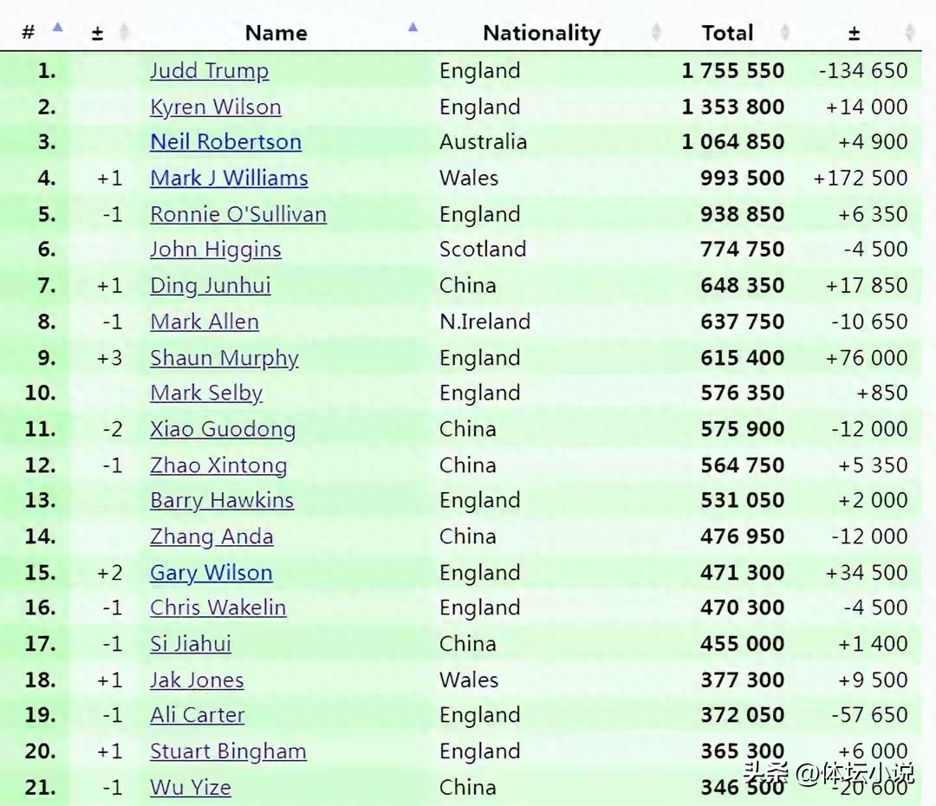Open Ding Junhui player page
The image size is (936, 806).
click(x=210, y=286)
